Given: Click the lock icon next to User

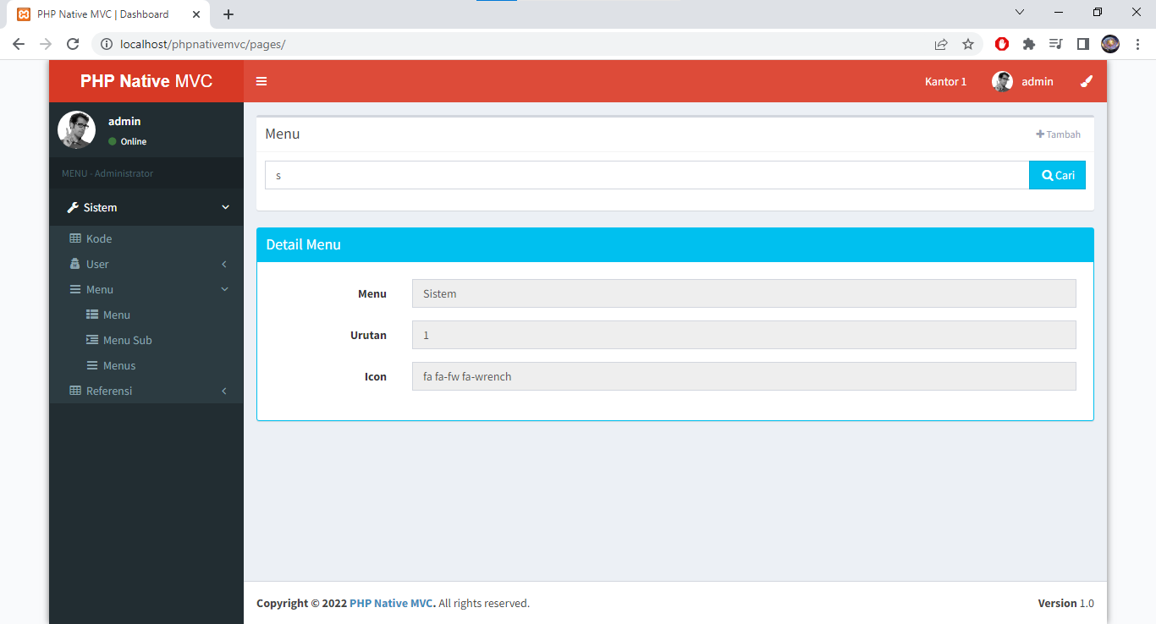Looking at the screenshot, I should (x=77, y=264).
